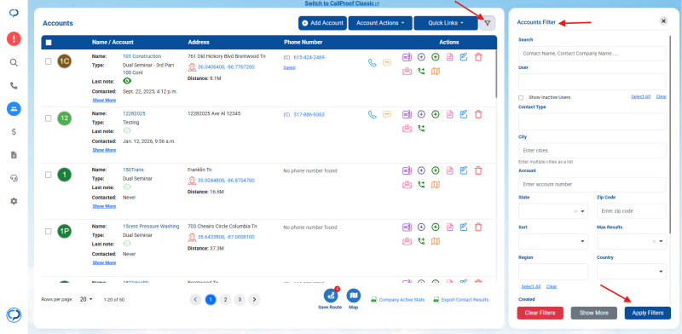Viewport: 682px width, 334px height.
Task: Click the orange map icon for 101 Construction
Action: tap(436, 72)
